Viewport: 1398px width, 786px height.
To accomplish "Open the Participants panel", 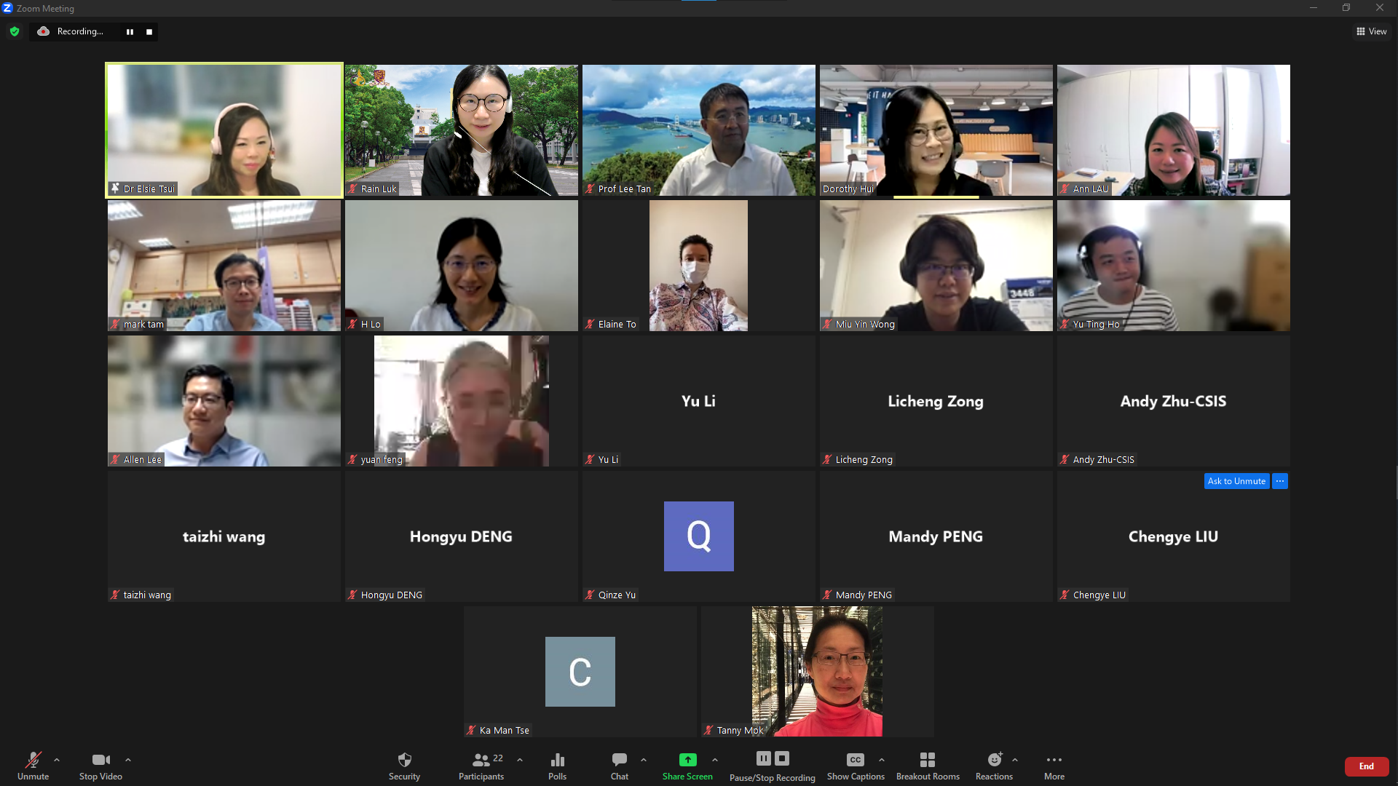I will (481, 760).
